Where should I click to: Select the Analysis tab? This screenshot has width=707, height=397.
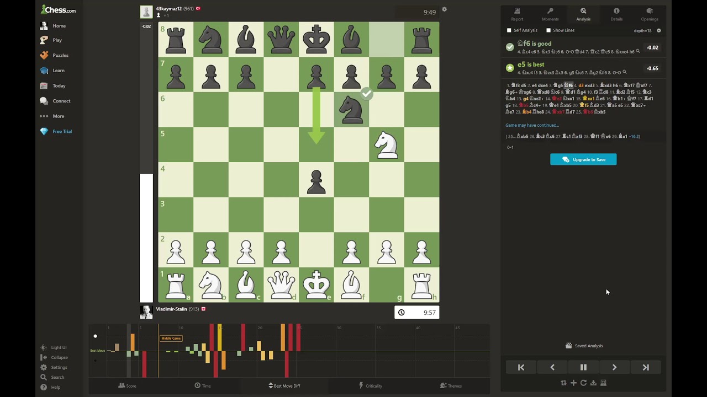(583, 14)
